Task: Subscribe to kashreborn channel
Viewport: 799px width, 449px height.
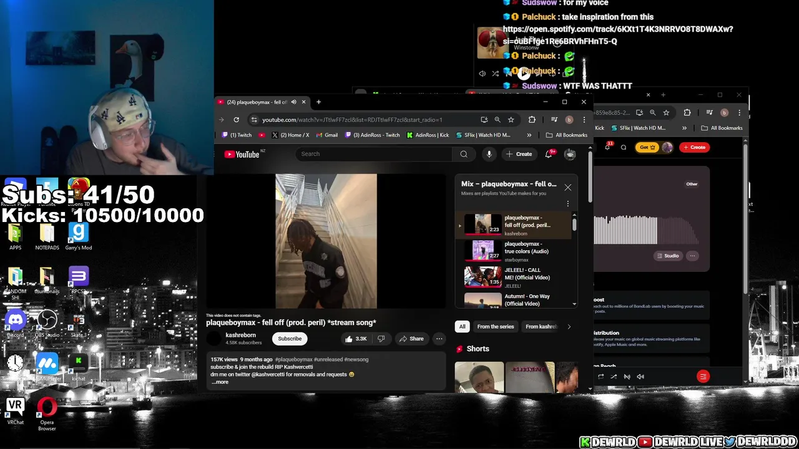Action: [x=290, y=339]
